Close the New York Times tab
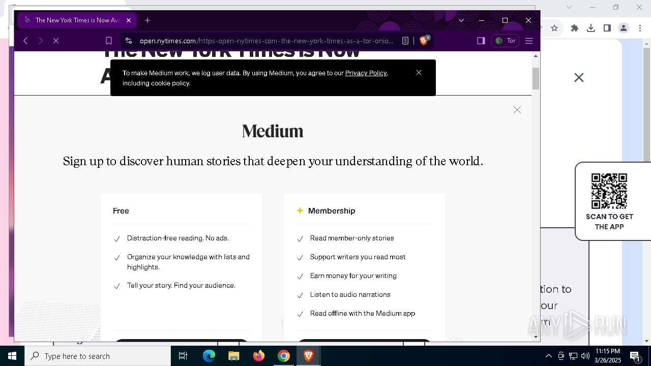Viewport: 651px width, 366px height. pos(129,20)
